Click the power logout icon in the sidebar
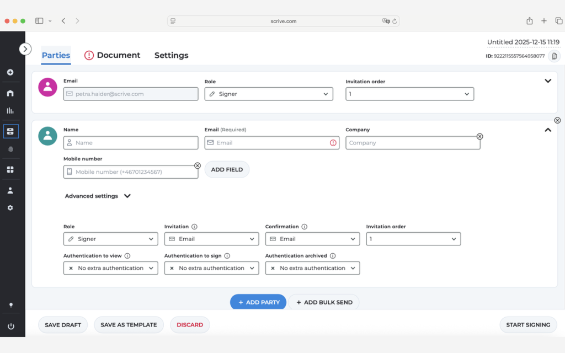Screen dimensions: 565x353 (x=11, y=327)
